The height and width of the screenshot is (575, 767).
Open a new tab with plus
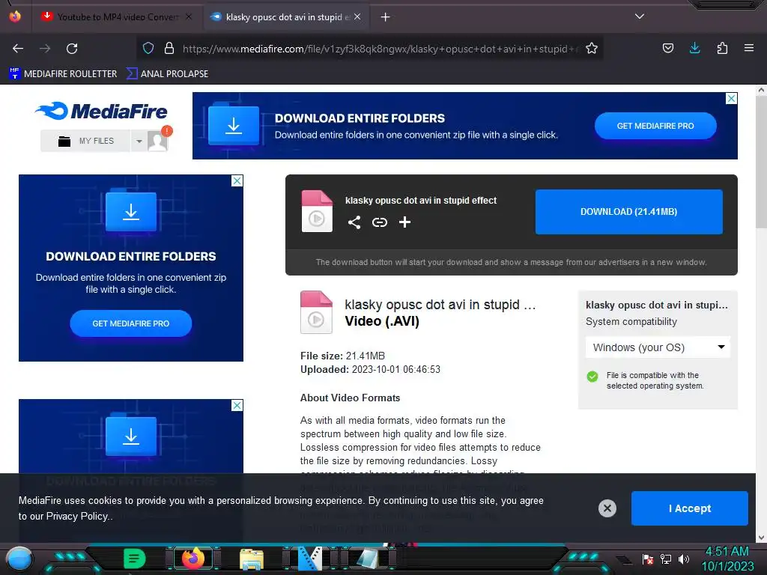pos(386,17)
